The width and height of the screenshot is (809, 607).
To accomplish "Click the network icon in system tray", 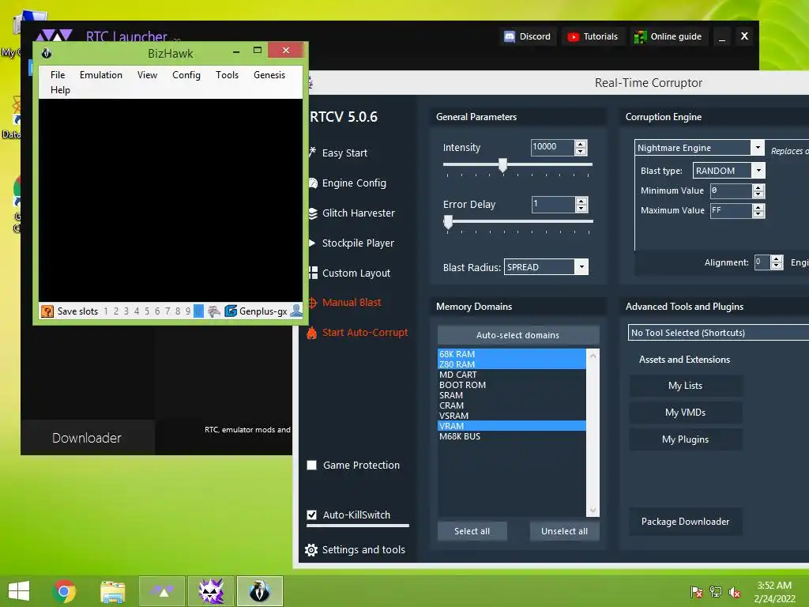I will (716, 592).
